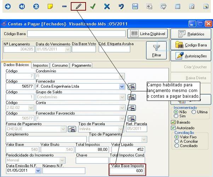Open lookup icon beside Fornecedor field
The width and height of the screenshot is (213, 177).
[x=132, y=86]
